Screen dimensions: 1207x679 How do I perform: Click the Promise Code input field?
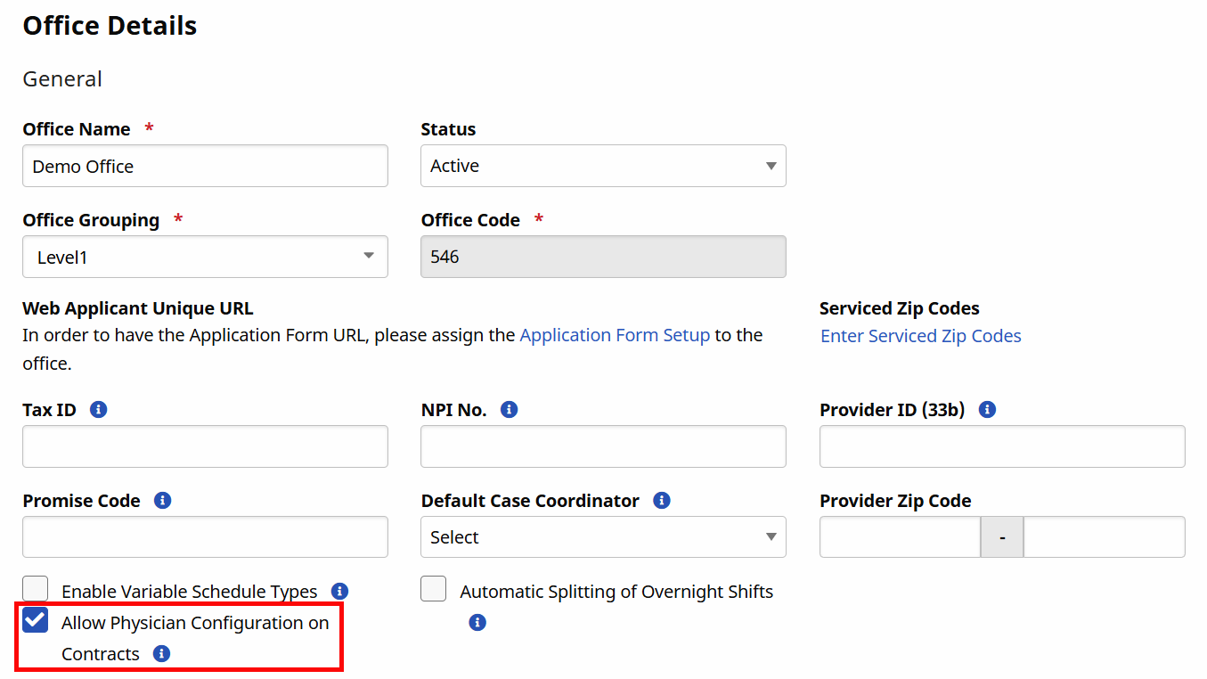pyautogui.click(x=205, y=536)
